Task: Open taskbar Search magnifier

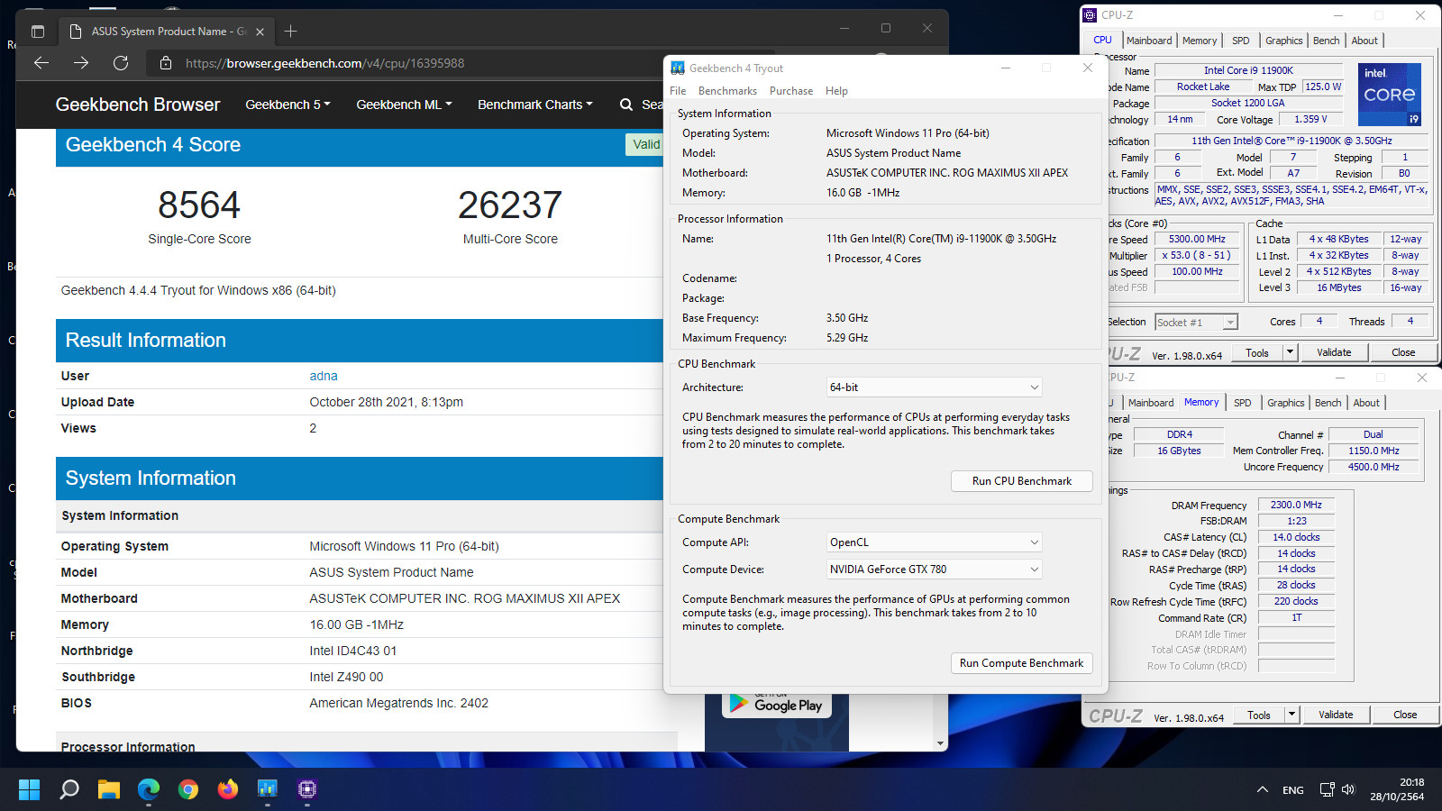Action: [x=68, y=789]
